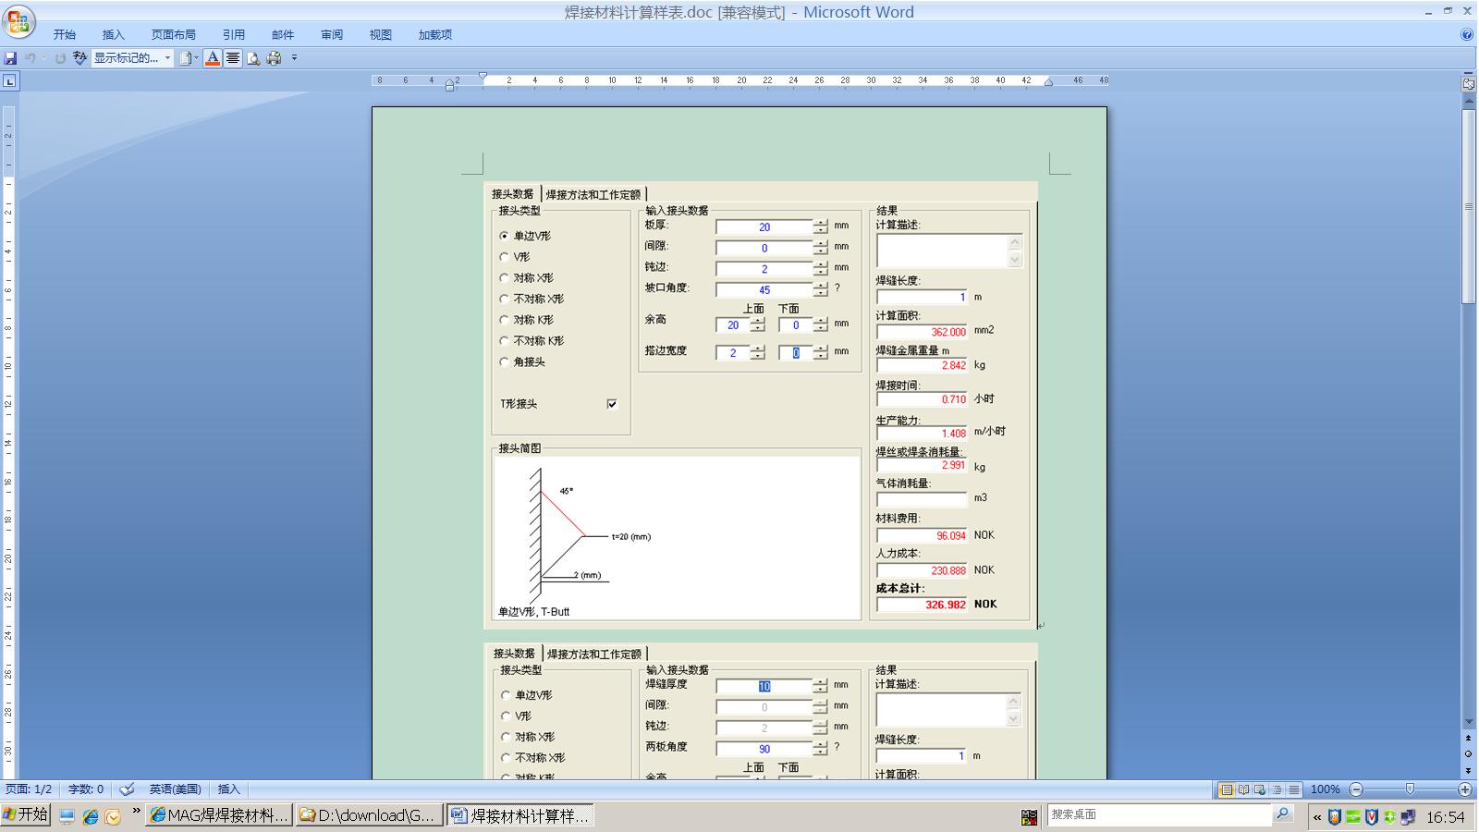Click the vertical scrollbar thumb
The image size is (1479, 832).
[1468, 206]
